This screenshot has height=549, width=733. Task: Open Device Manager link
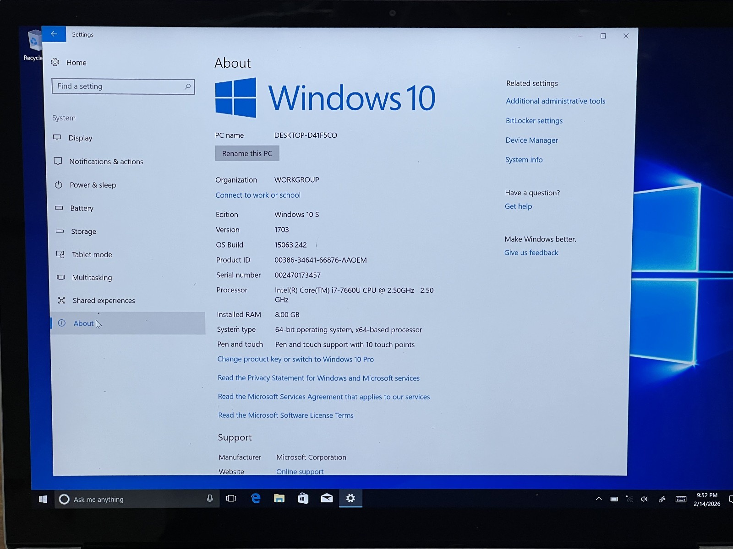pyautogui.click(x=531, y=140)
